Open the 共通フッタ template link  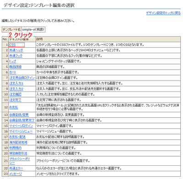[16, 56]
